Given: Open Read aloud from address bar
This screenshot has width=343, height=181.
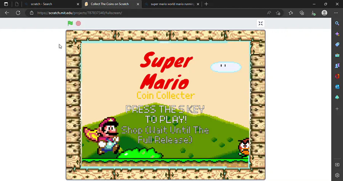Looking at the screenshot, I should click(x=269, y=13).
